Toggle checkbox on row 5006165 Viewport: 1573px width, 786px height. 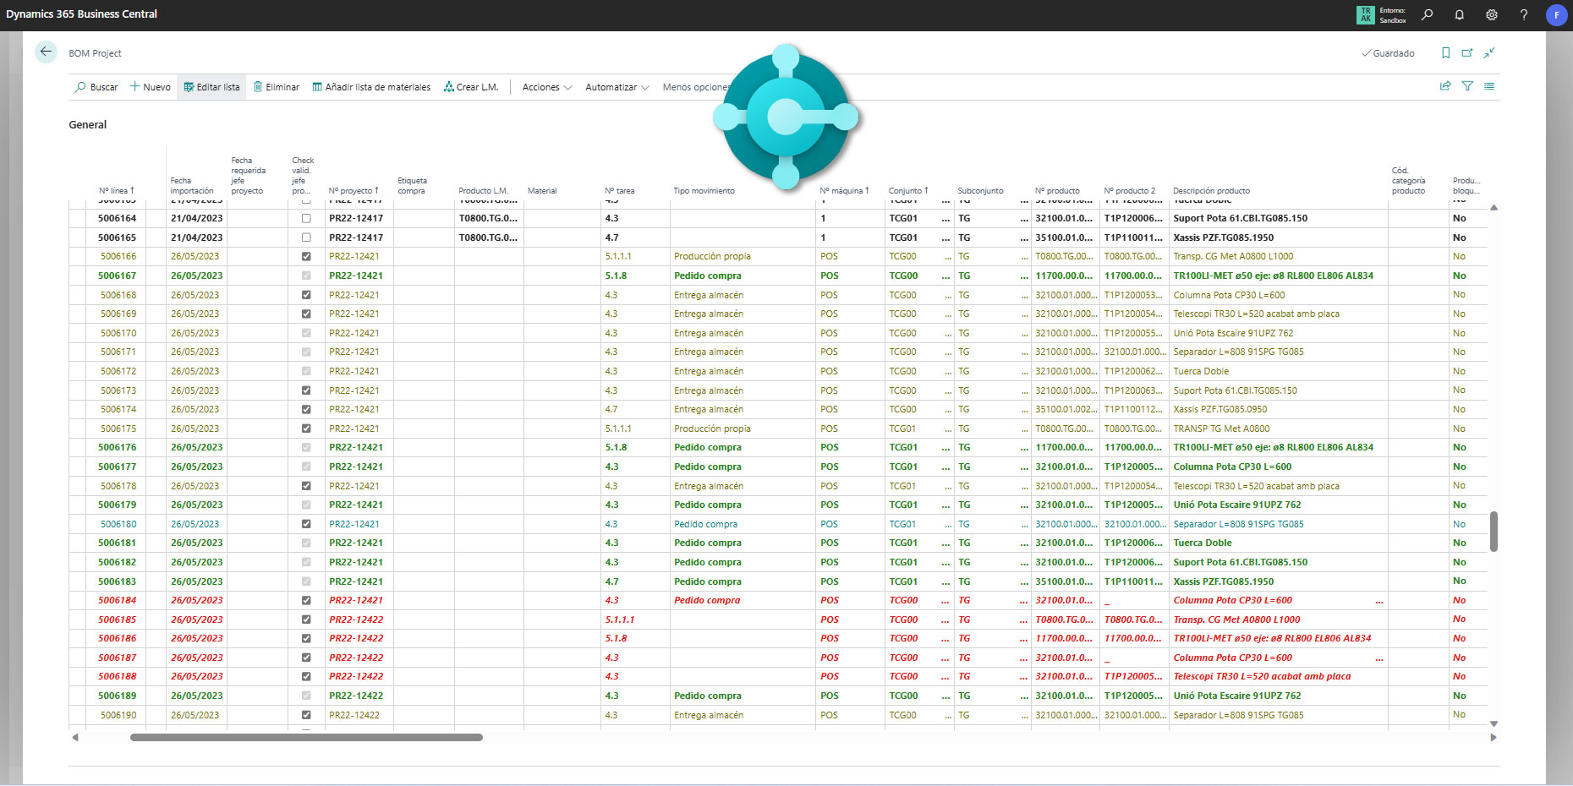(306, 237)
